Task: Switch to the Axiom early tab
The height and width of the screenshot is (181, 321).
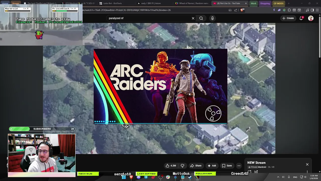Action: tap(153, 3)
